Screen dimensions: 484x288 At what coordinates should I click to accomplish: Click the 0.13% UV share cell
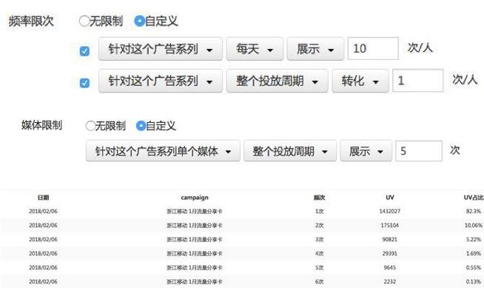tap(474, 281)
